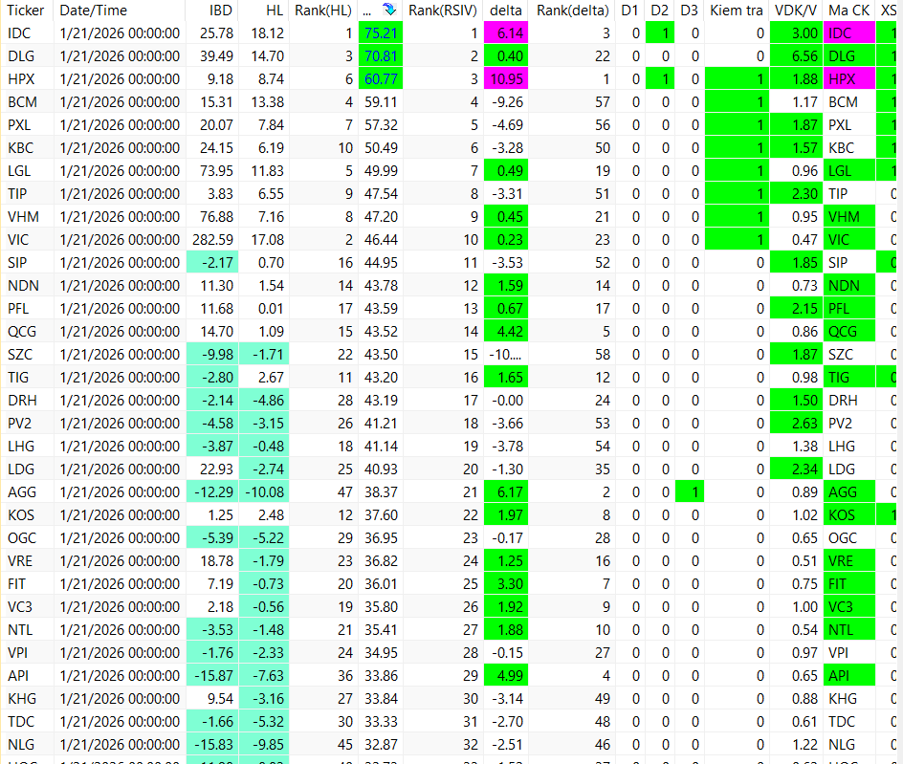Select DLG in the Ticker column
The width and height of the screenshot is (903, 764).
(21, 56)
